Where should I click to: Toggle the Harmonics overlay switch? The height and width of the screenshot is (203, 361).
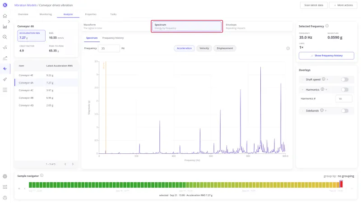345,90
